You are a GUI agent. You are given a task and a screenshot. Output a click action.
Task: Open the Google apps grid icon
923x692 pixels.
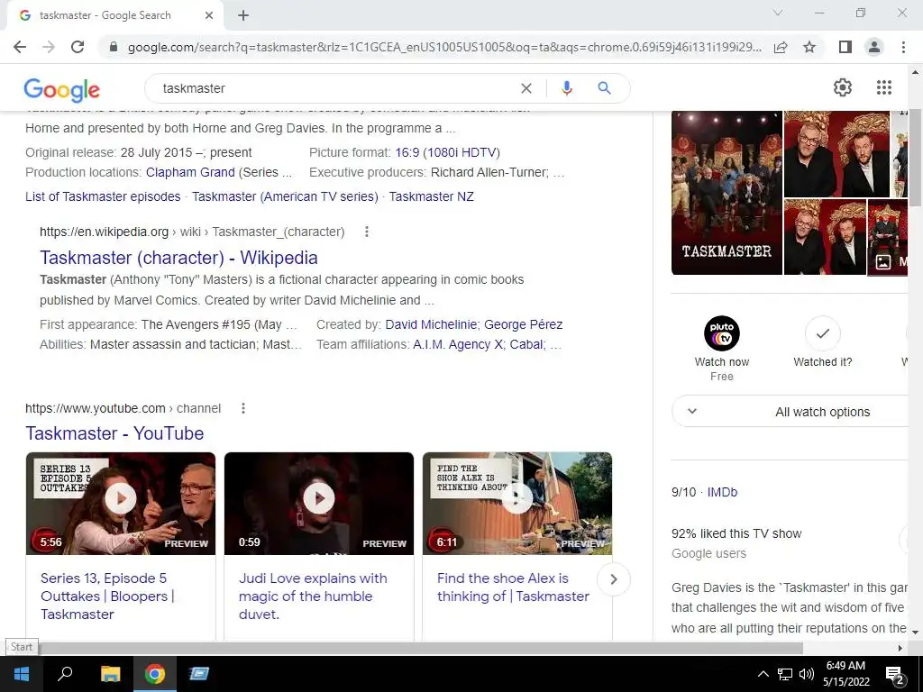(x=883, y=87)
